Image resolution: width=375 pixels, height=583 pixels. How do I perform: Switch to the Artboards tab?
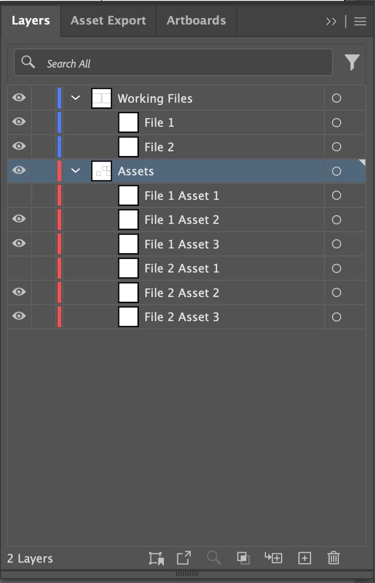pos(196,20)
